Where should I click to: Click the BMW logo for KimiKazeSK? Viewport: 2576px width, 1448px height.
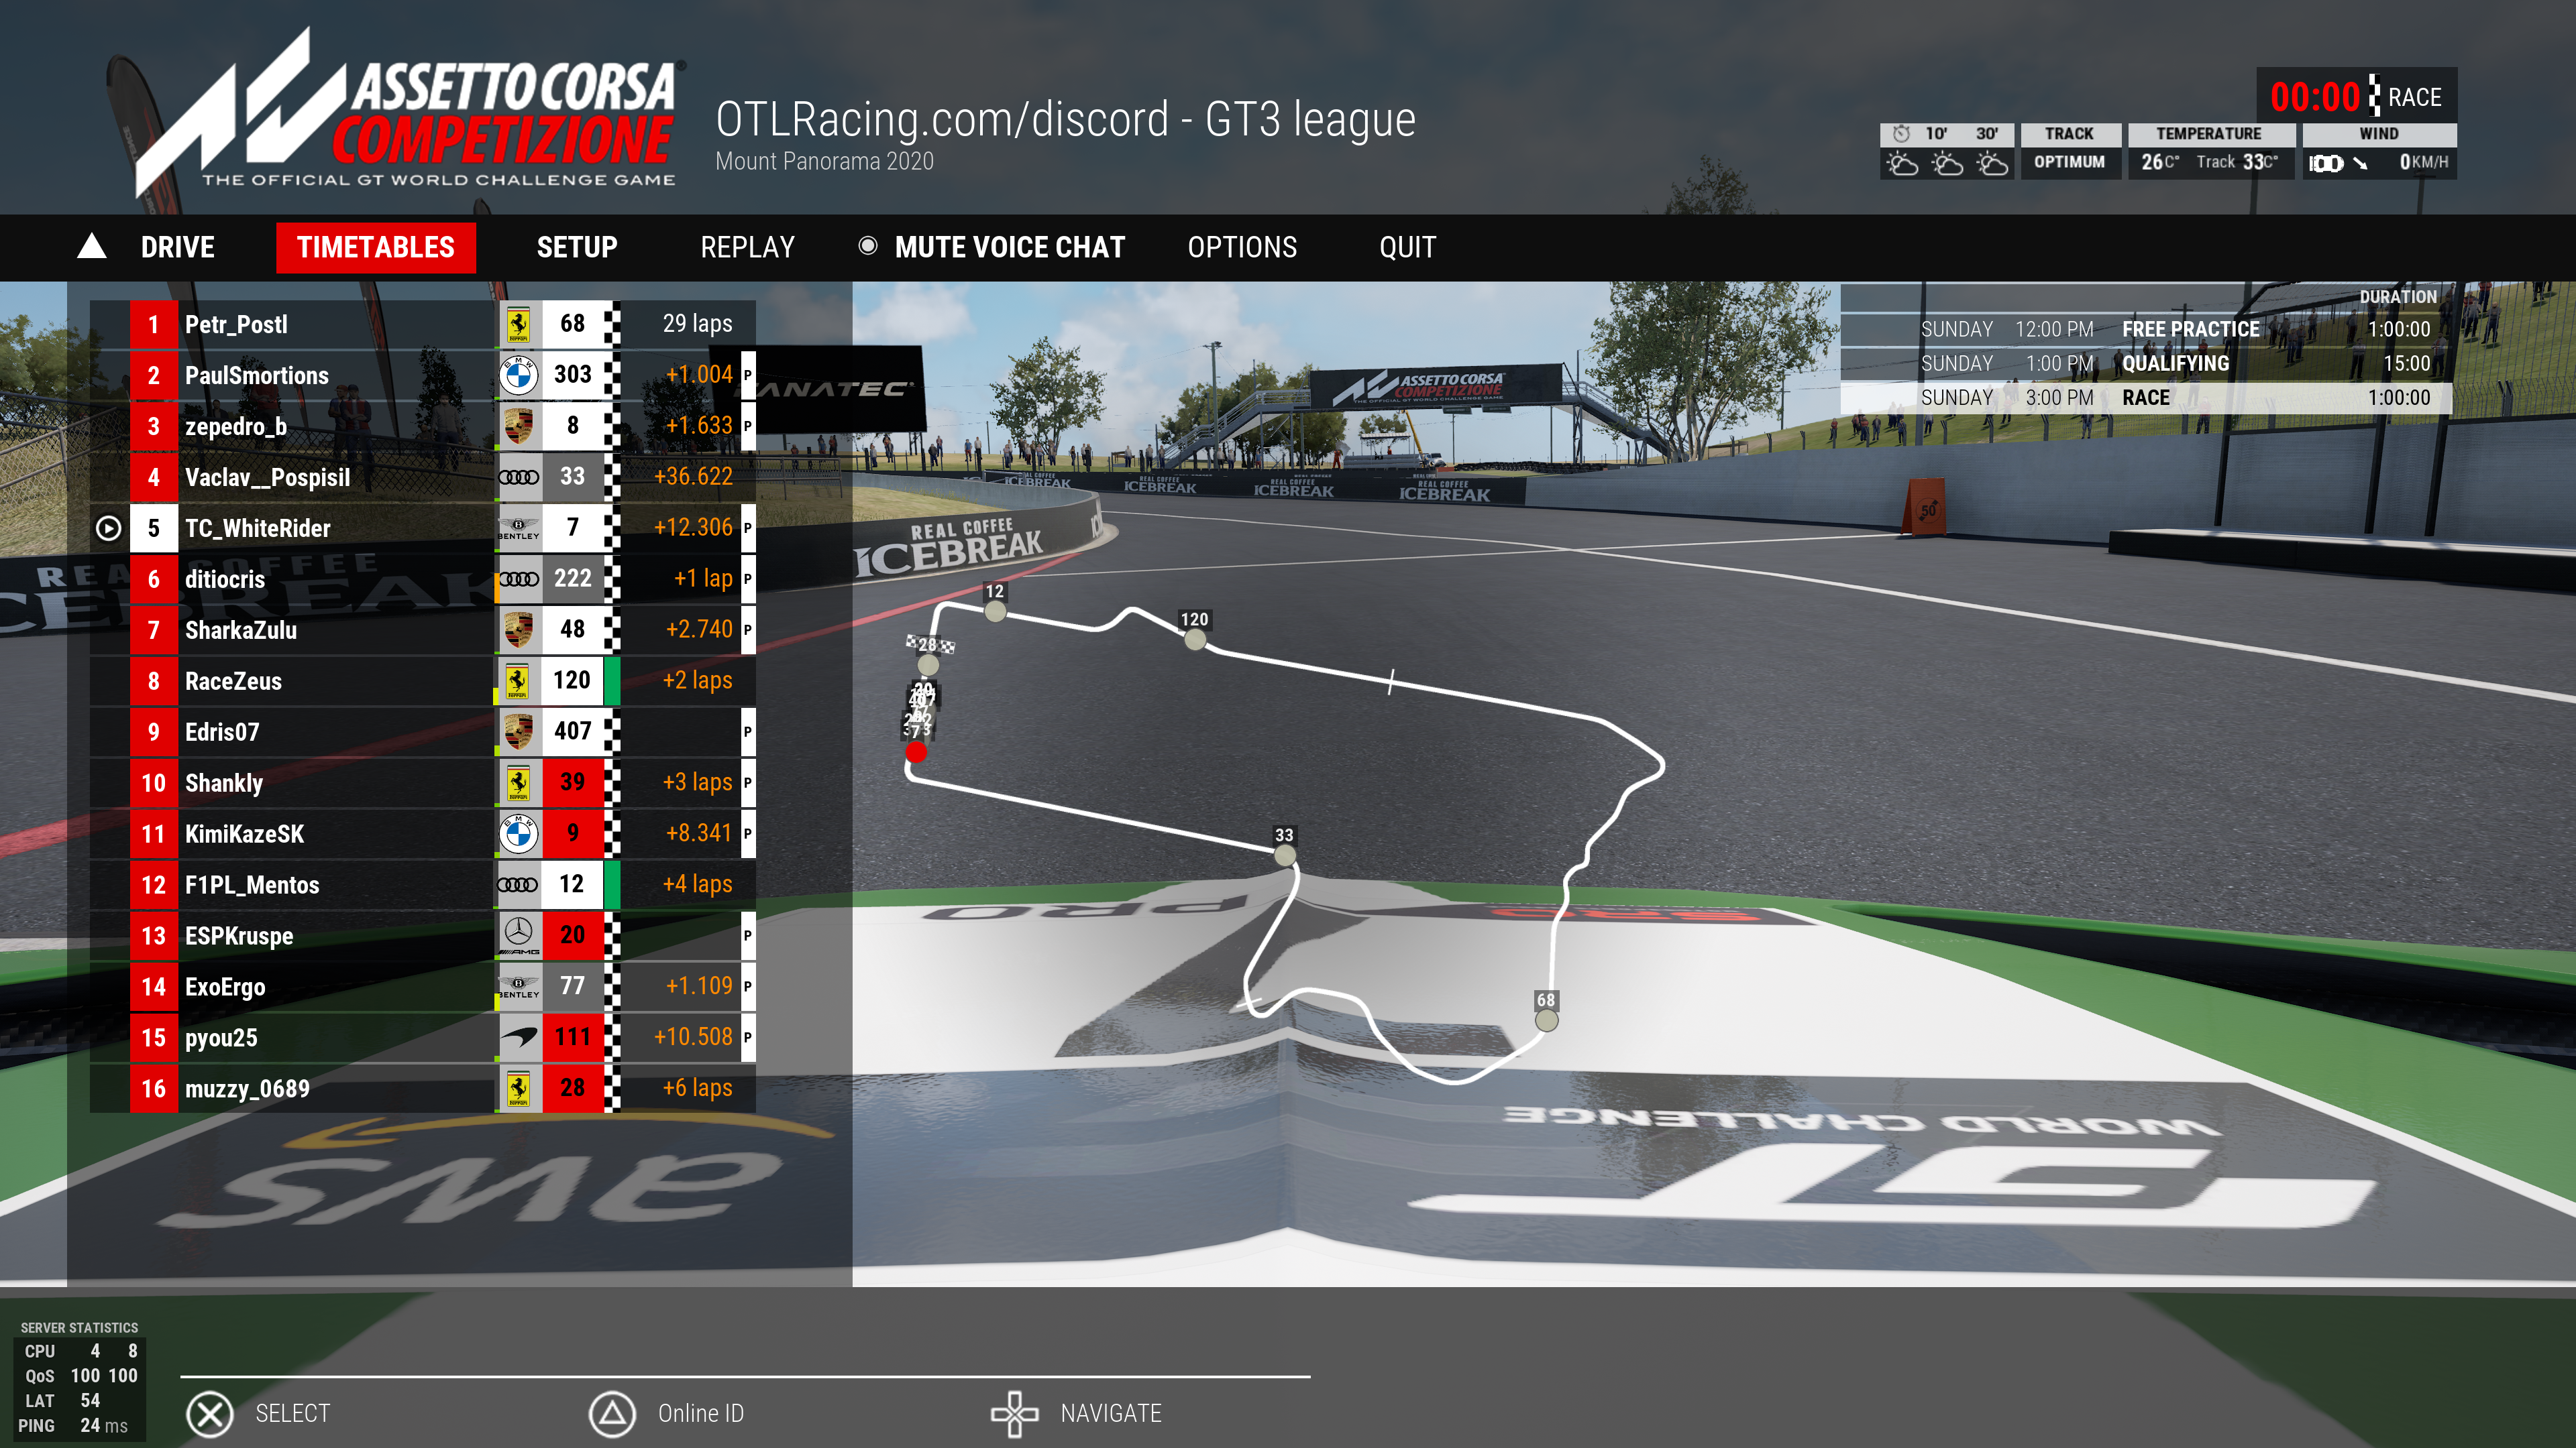click(x=518, y=833)
